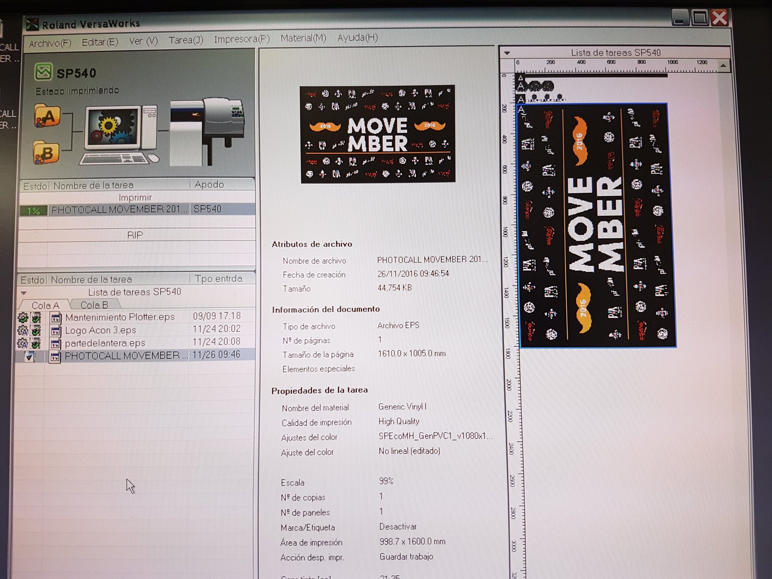
Task: Click the Queue B folder icon
Action: [x=46, y=153]
